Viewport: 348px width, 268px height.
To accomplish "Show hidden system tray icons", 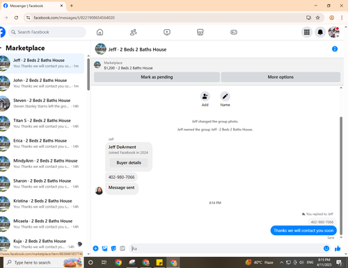I will [281, 262].
